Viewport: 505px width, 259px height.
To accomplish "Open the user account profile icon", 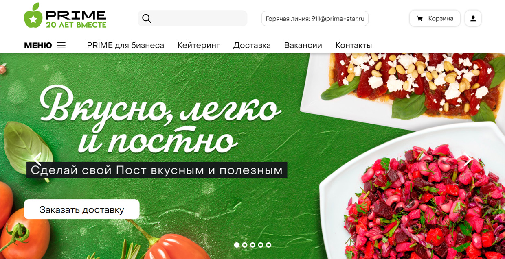I will (473, 19).
